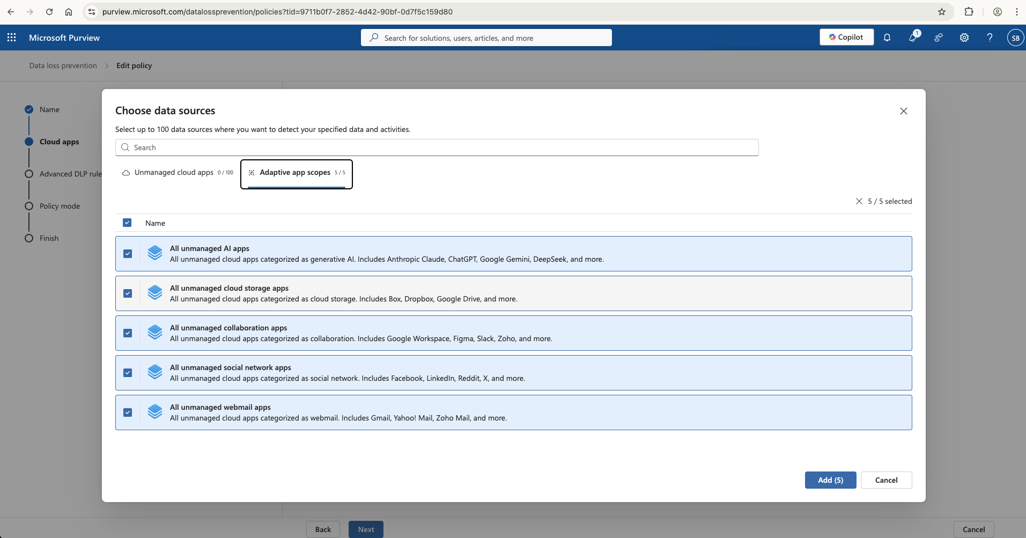Open the notifications bell
The width and height of the screenshot is (1026, 538).
point(887,38)
